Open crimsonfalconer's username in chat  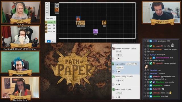click(x=156, y=50)
